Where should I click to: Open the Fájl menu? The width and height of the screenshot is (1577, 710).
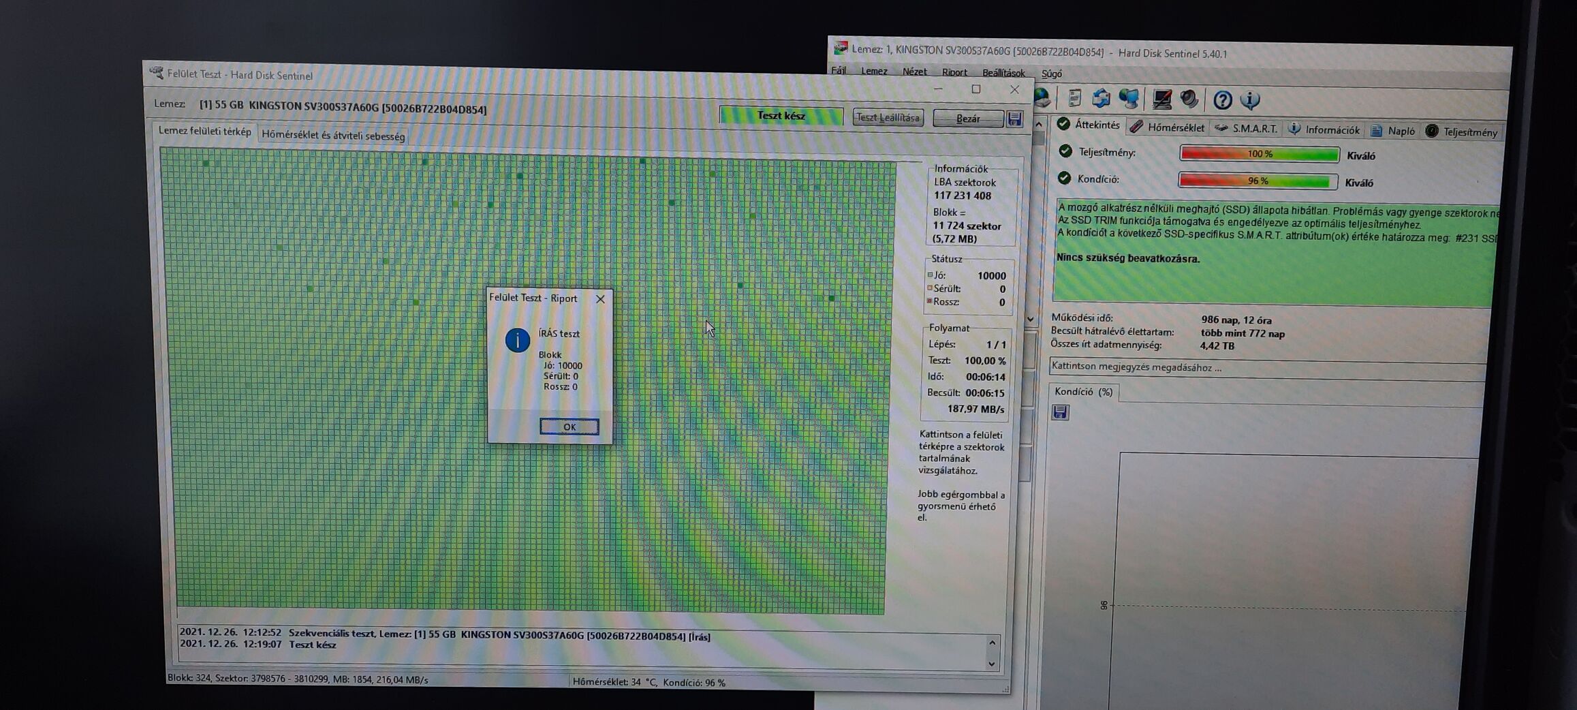click(839, 71)
